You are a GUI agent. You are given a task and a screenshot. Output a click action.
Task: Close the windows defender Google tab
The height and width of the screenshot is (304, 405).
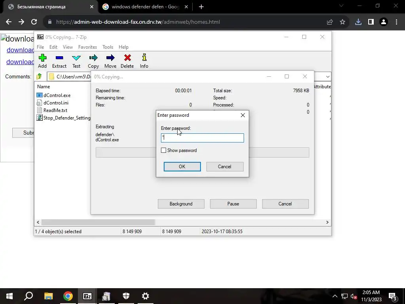pos(186,7)
